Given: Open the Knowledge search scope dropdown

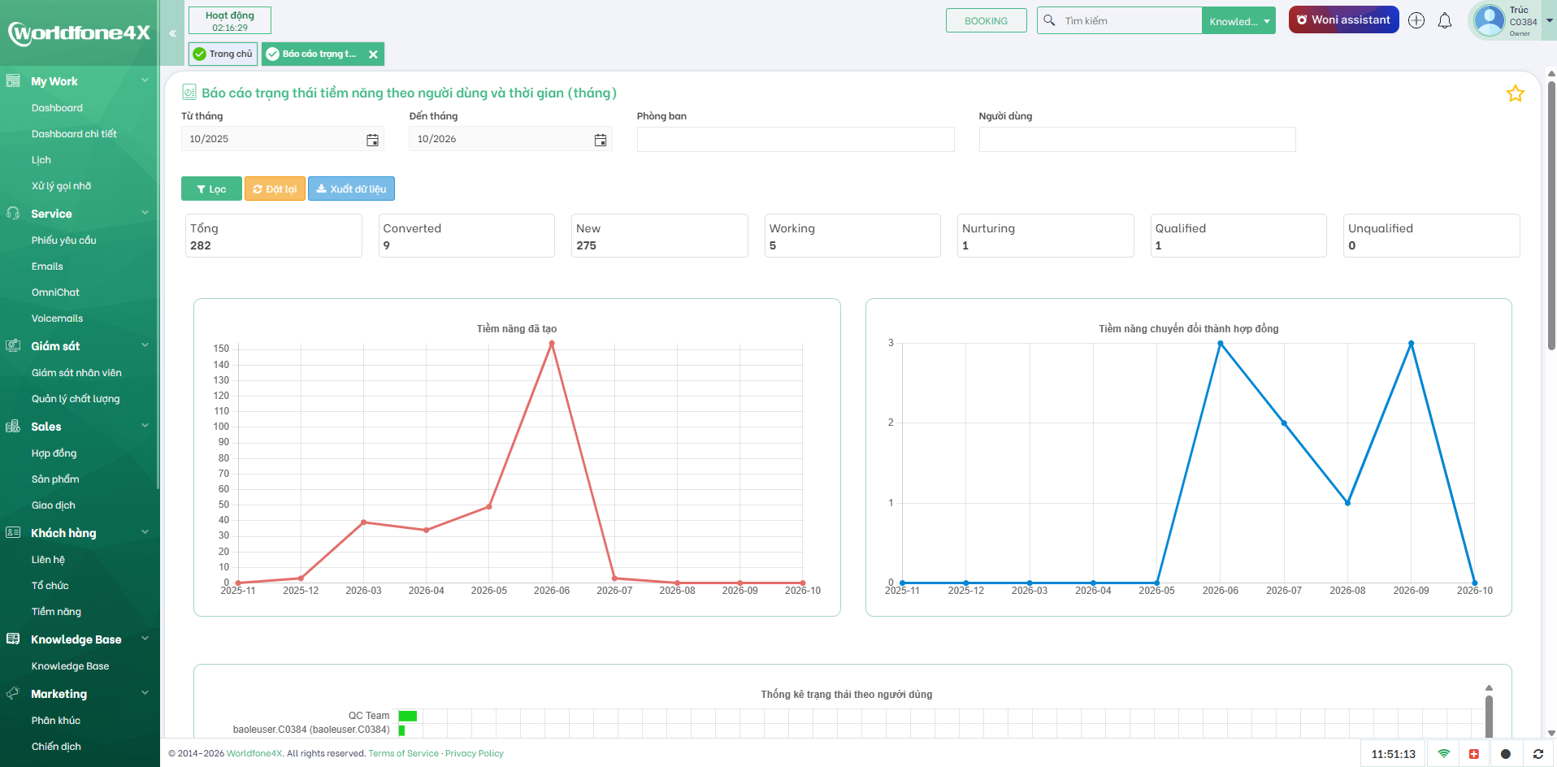Looking at the screenshot, I should (x=1238, y=21).
